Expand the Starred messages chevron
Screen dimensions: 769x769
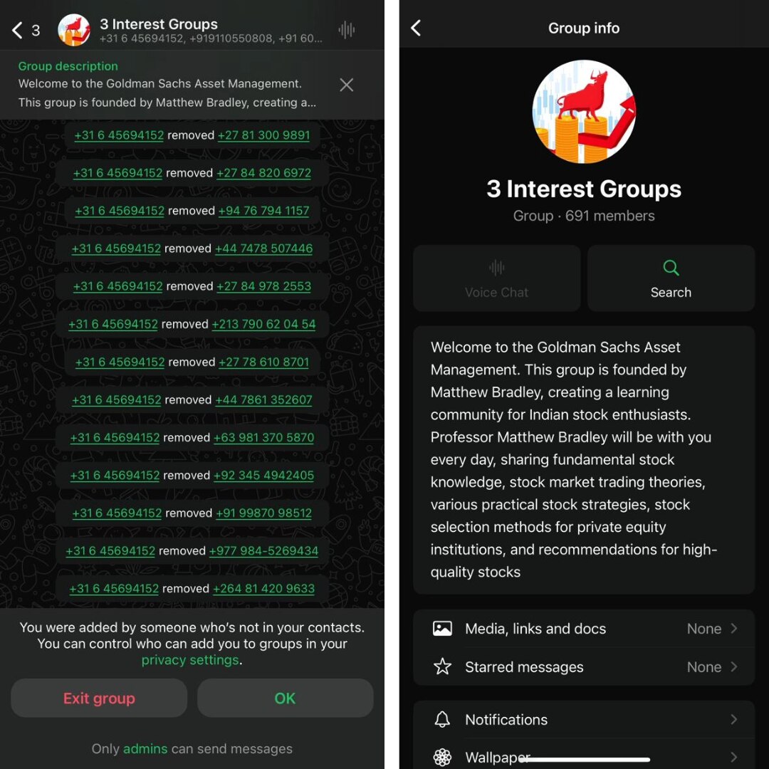click(x=733, y=666)
